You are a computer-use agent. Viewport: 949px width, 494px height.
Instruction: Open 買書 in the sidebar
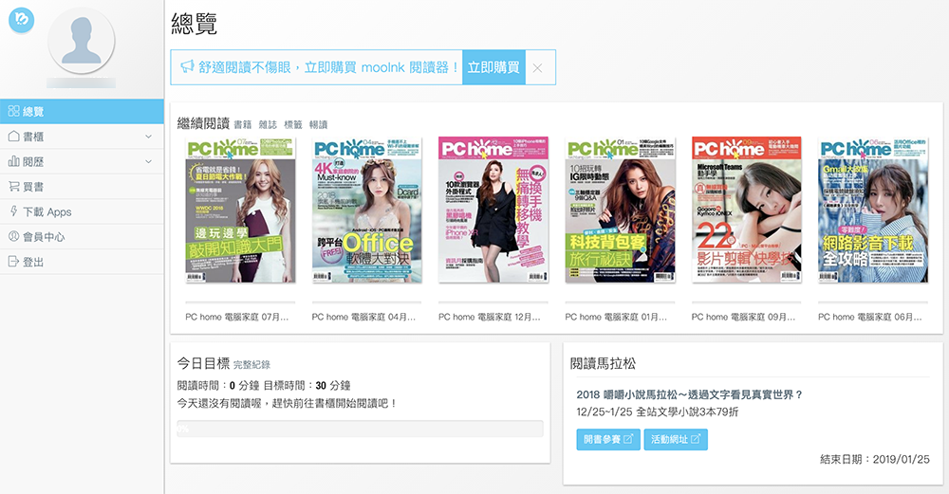pyautogui.click(x=82, y=187)
